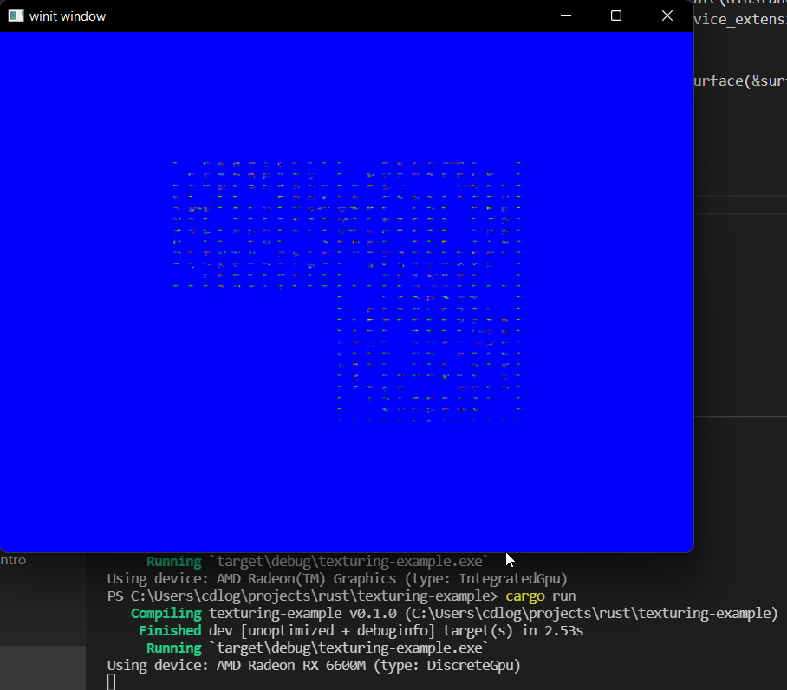Click the maximize icon on winit window
This screenshot has width=787, height=690.
(x=615, y=16)
